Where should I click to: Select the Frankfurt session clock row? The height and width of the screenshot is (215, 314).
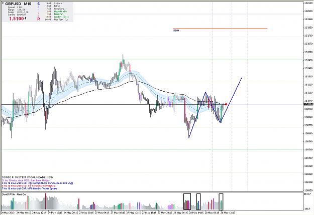point(54,14)
